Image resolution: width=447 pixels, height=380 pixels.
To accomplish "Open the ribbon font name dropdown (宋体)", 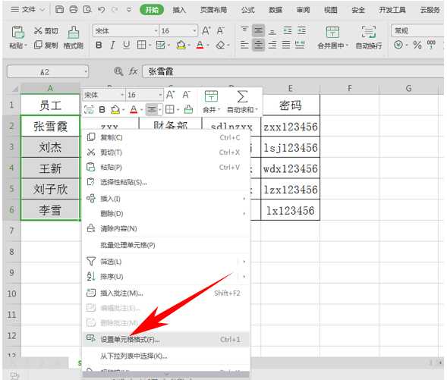I will coord(156,31).
